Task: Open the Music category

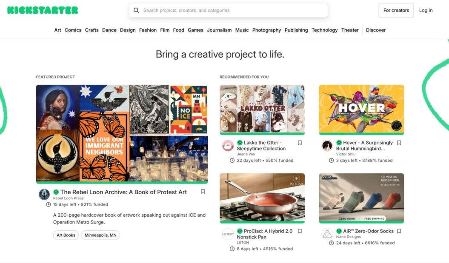Action: [242, 30]
